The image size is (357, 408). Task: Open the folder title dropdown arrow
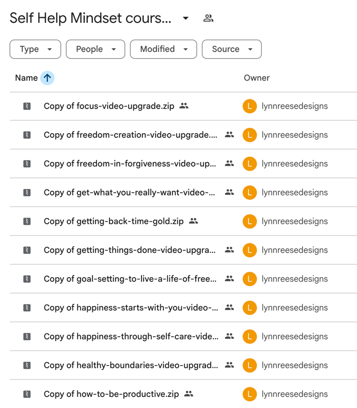point(186,19)
